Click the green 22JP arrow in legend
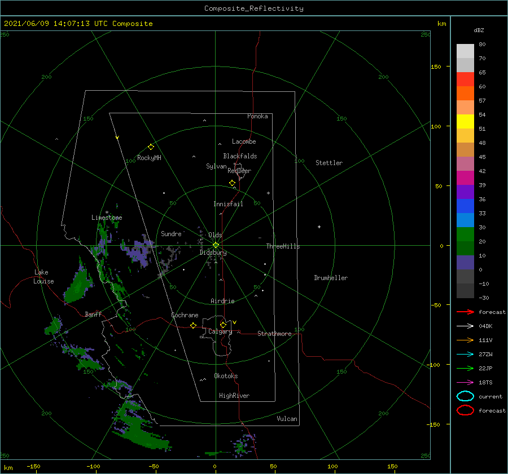The width and height of the screenshot is (508, 474). pyautogui.click(x=465, y=368)
